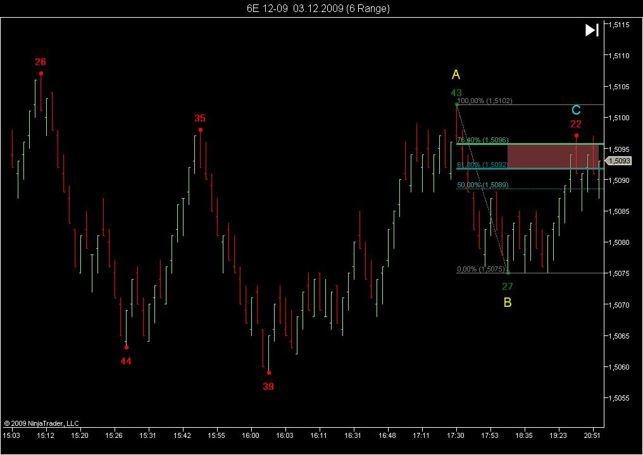Click time axis label 16:03
The height and width of the screenshot is (455, 643).
(285, 435)
